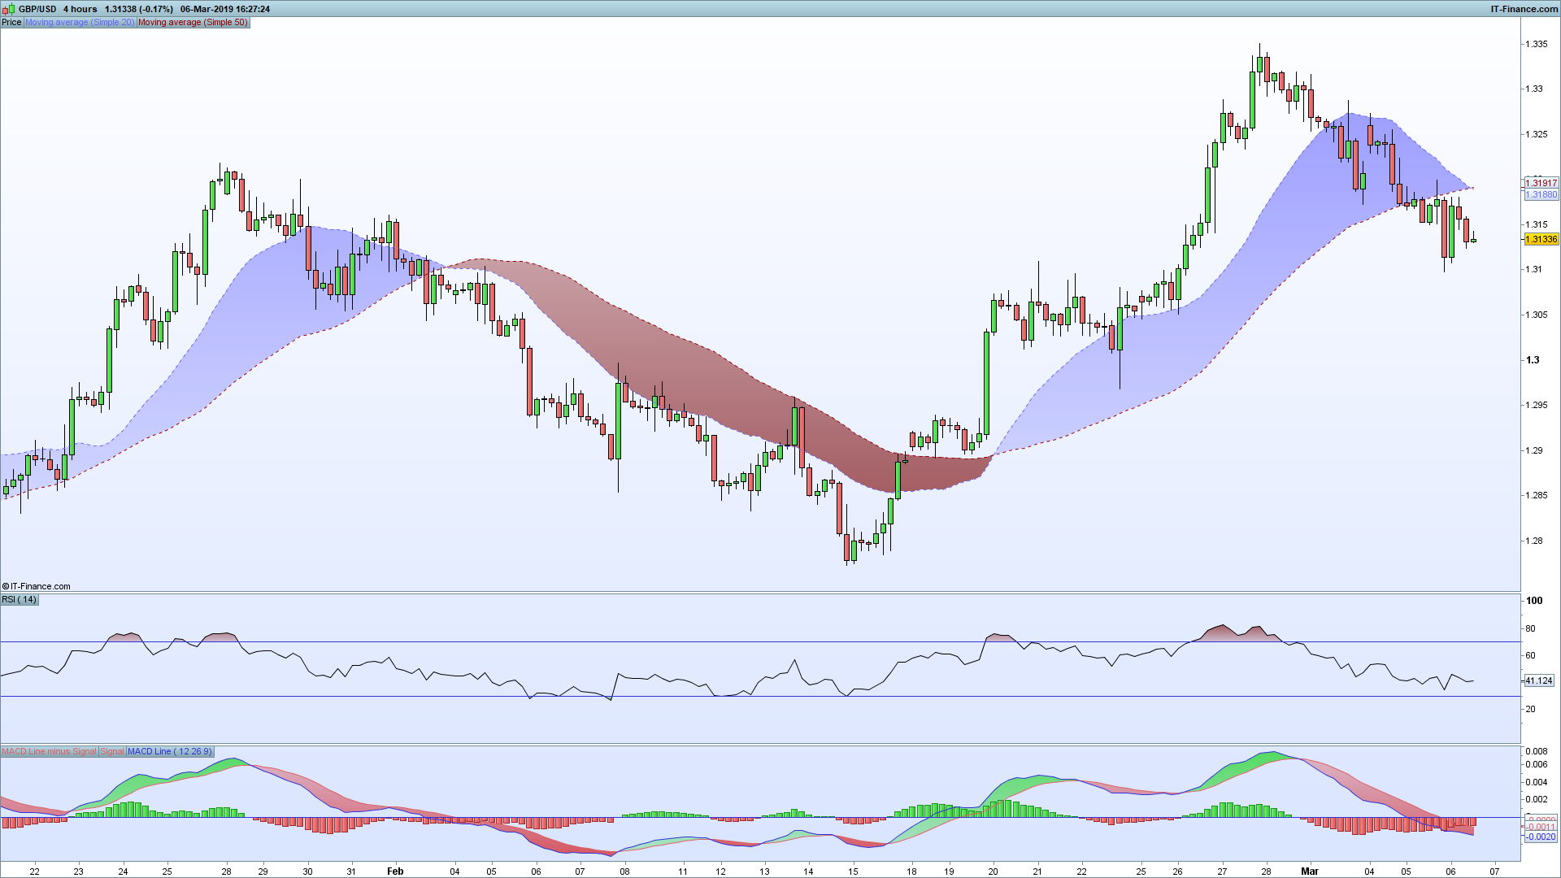
Task: Select MACD Line minus Signal label
Action: click(50, 751)
